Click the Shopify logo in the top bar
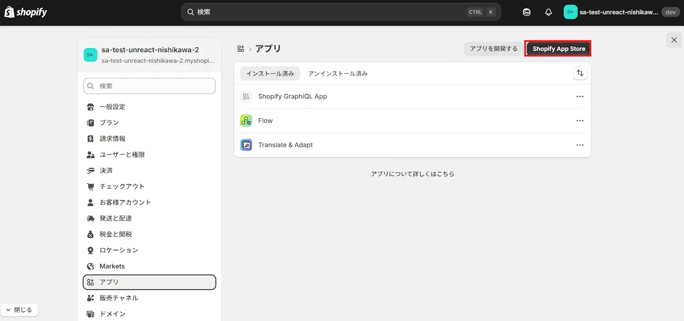The width and height of the screenshot is (684, 321). (25, 12)
